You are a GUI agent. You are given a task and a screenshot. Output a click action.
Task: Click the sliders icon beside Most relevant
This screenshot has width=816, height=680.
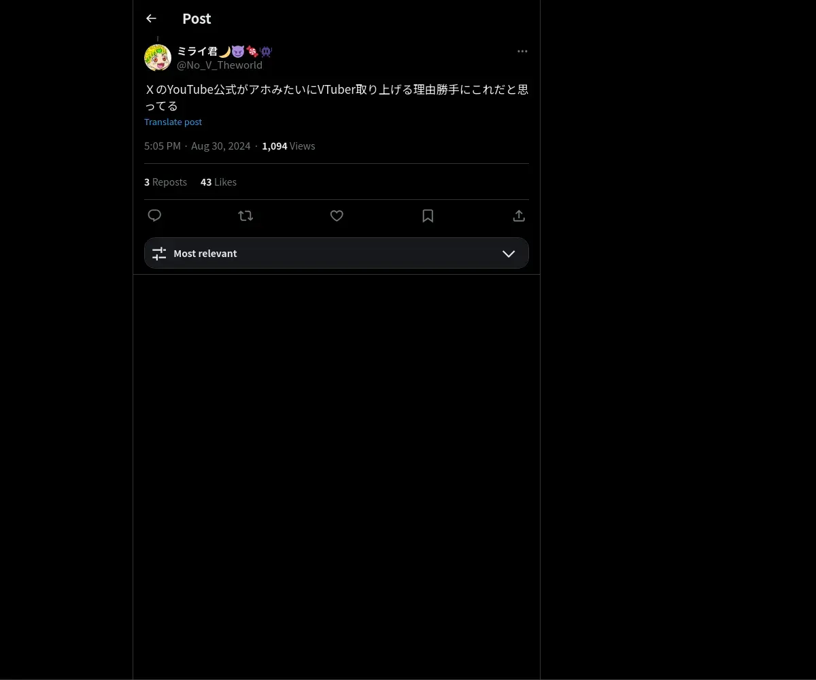click(159, 254)
